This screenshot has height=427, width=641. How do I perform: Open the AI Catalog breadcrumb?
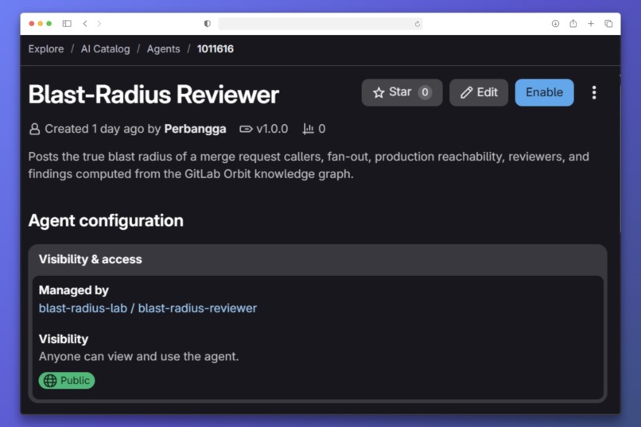coord(105,49)
